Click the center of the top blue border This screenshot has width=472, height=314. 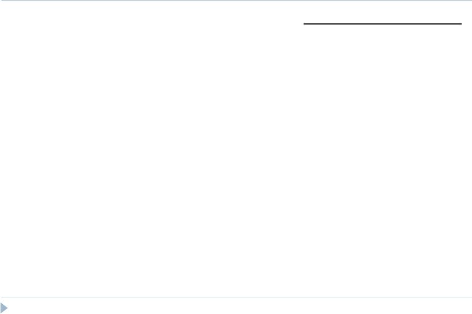click(236, 1)
